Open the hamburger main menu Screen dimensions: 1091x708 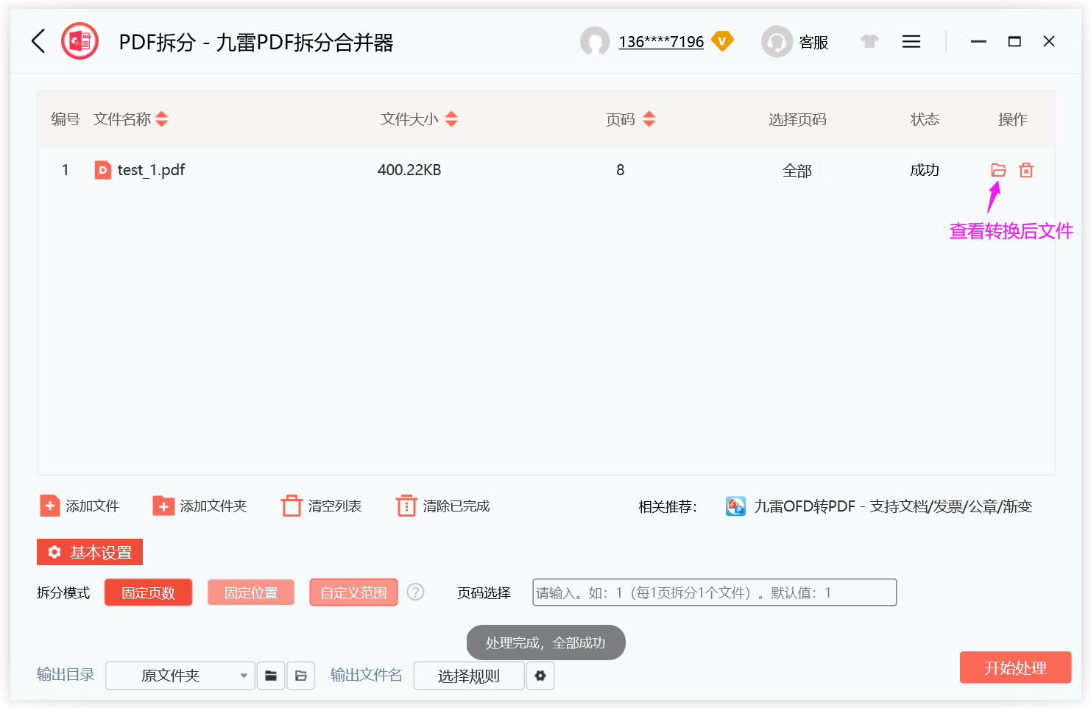[911, 41]
